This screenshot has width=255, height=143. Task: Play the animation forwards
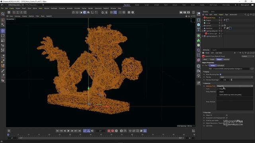click(69, 131)
